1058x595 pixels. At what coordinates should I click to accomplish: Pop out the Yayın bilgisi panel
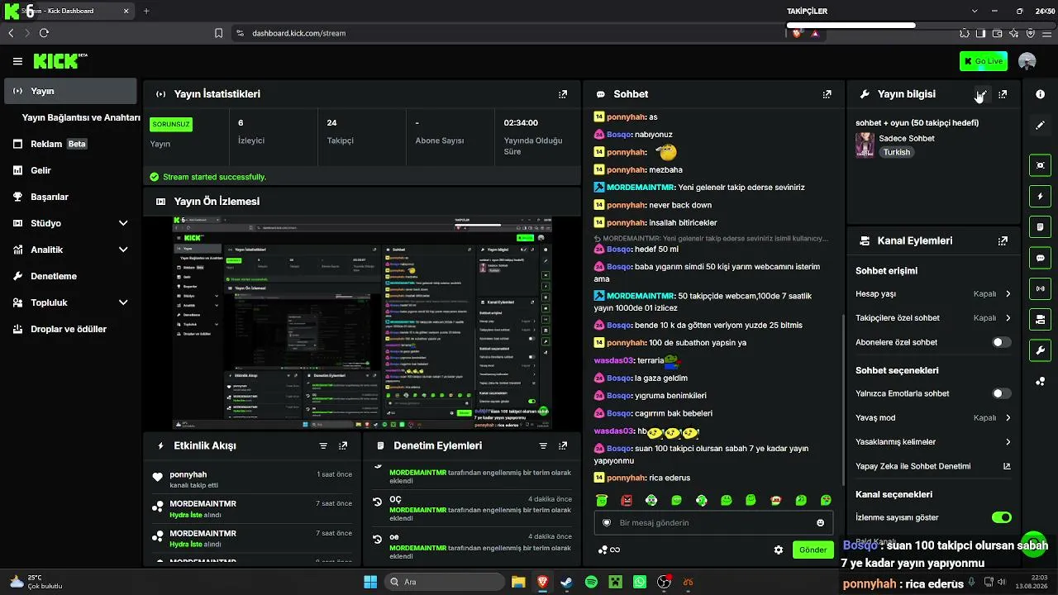[1003, 94]
